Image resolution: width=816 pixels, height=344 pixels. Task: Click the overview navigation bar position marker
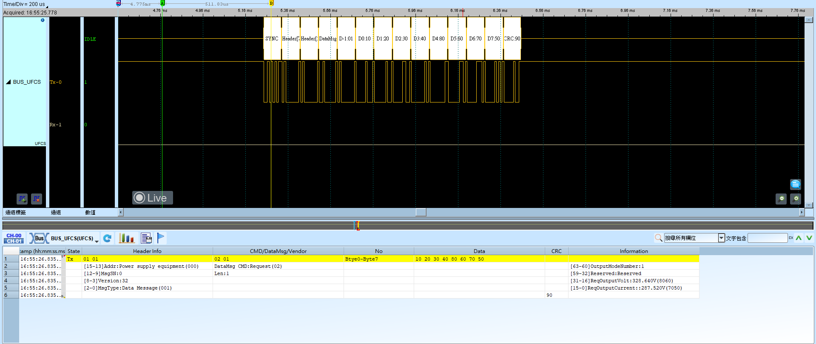pos(358,225)
